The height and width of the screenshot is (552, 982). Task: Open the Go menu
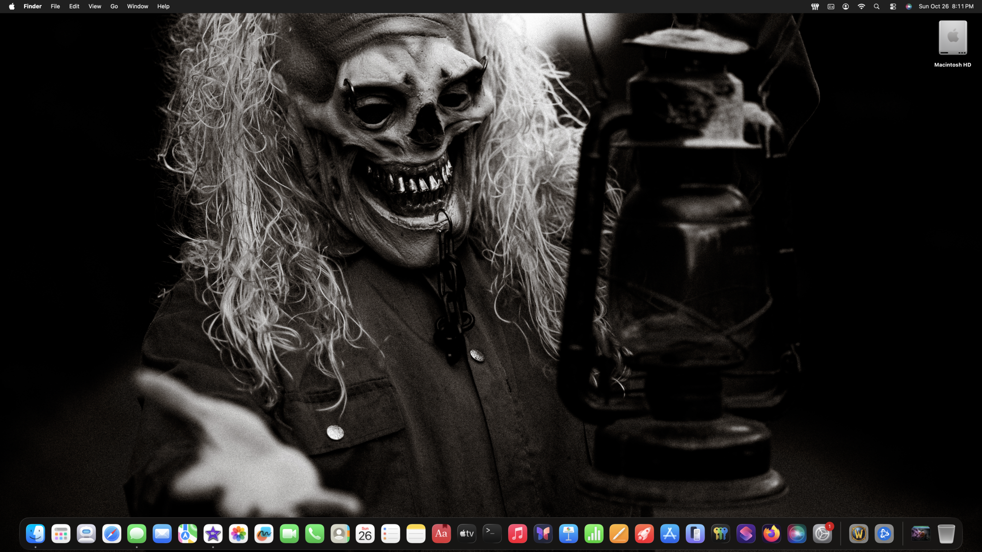114,6
